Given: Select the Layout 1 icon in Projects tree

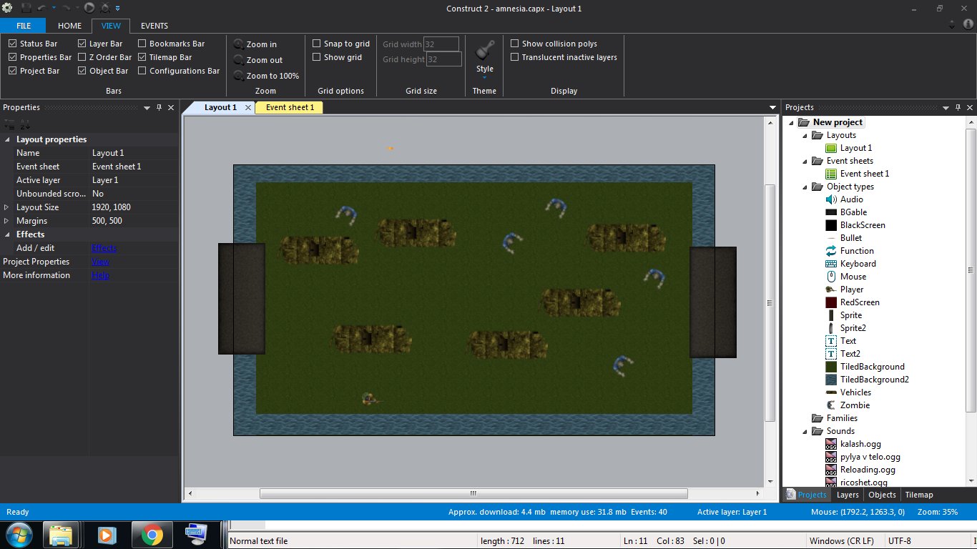Looking at the screenshot, I should [x=831, y=148].
